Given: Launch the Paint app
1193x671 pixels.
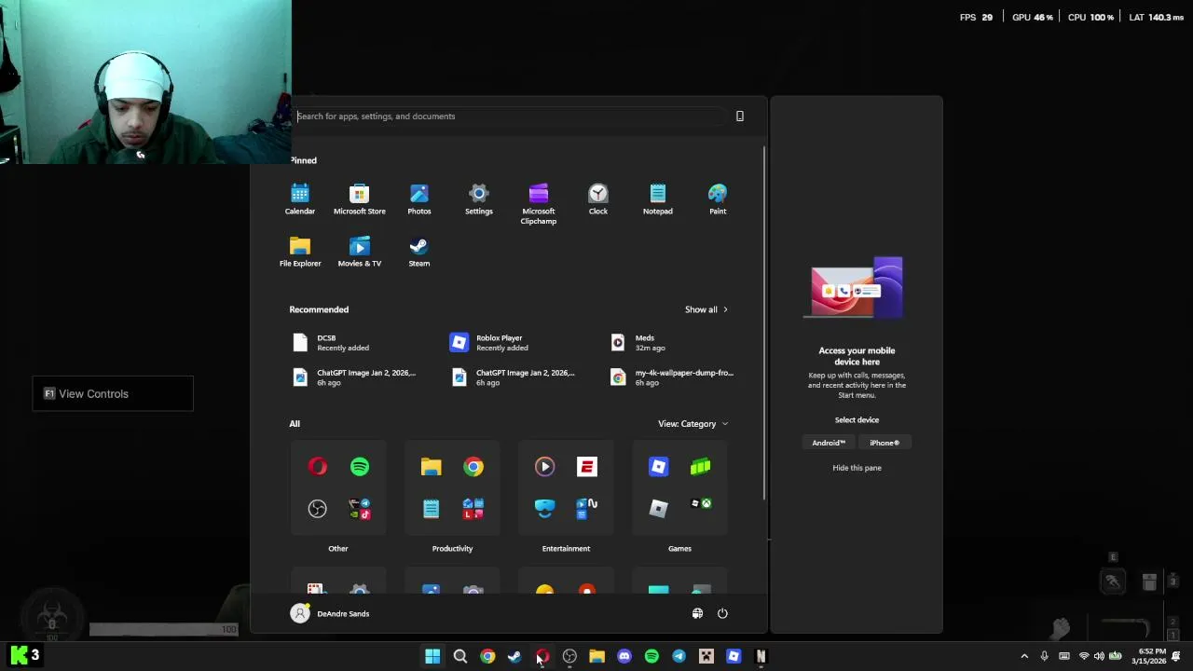Looking at the screenshot, I should pyautogui.click(x=717, y=199).
